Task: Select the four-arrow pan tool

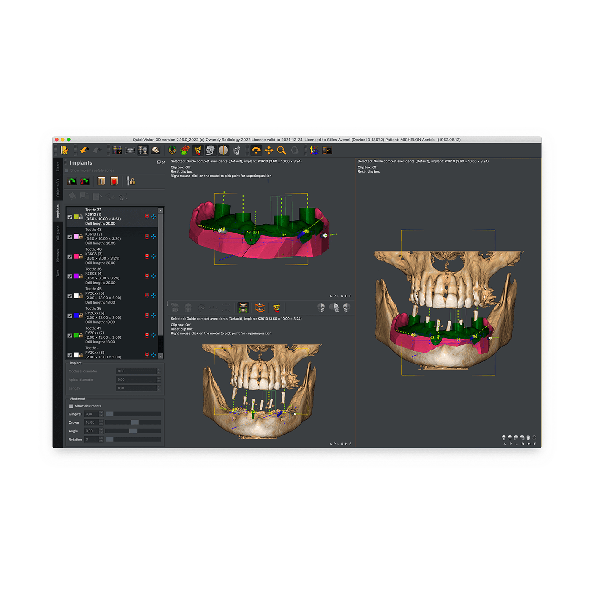Action: [x=269, y=150]
